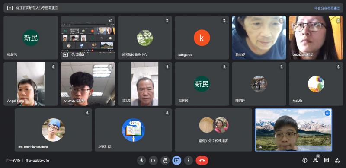Click the participant count badge 17

[318, 156]
